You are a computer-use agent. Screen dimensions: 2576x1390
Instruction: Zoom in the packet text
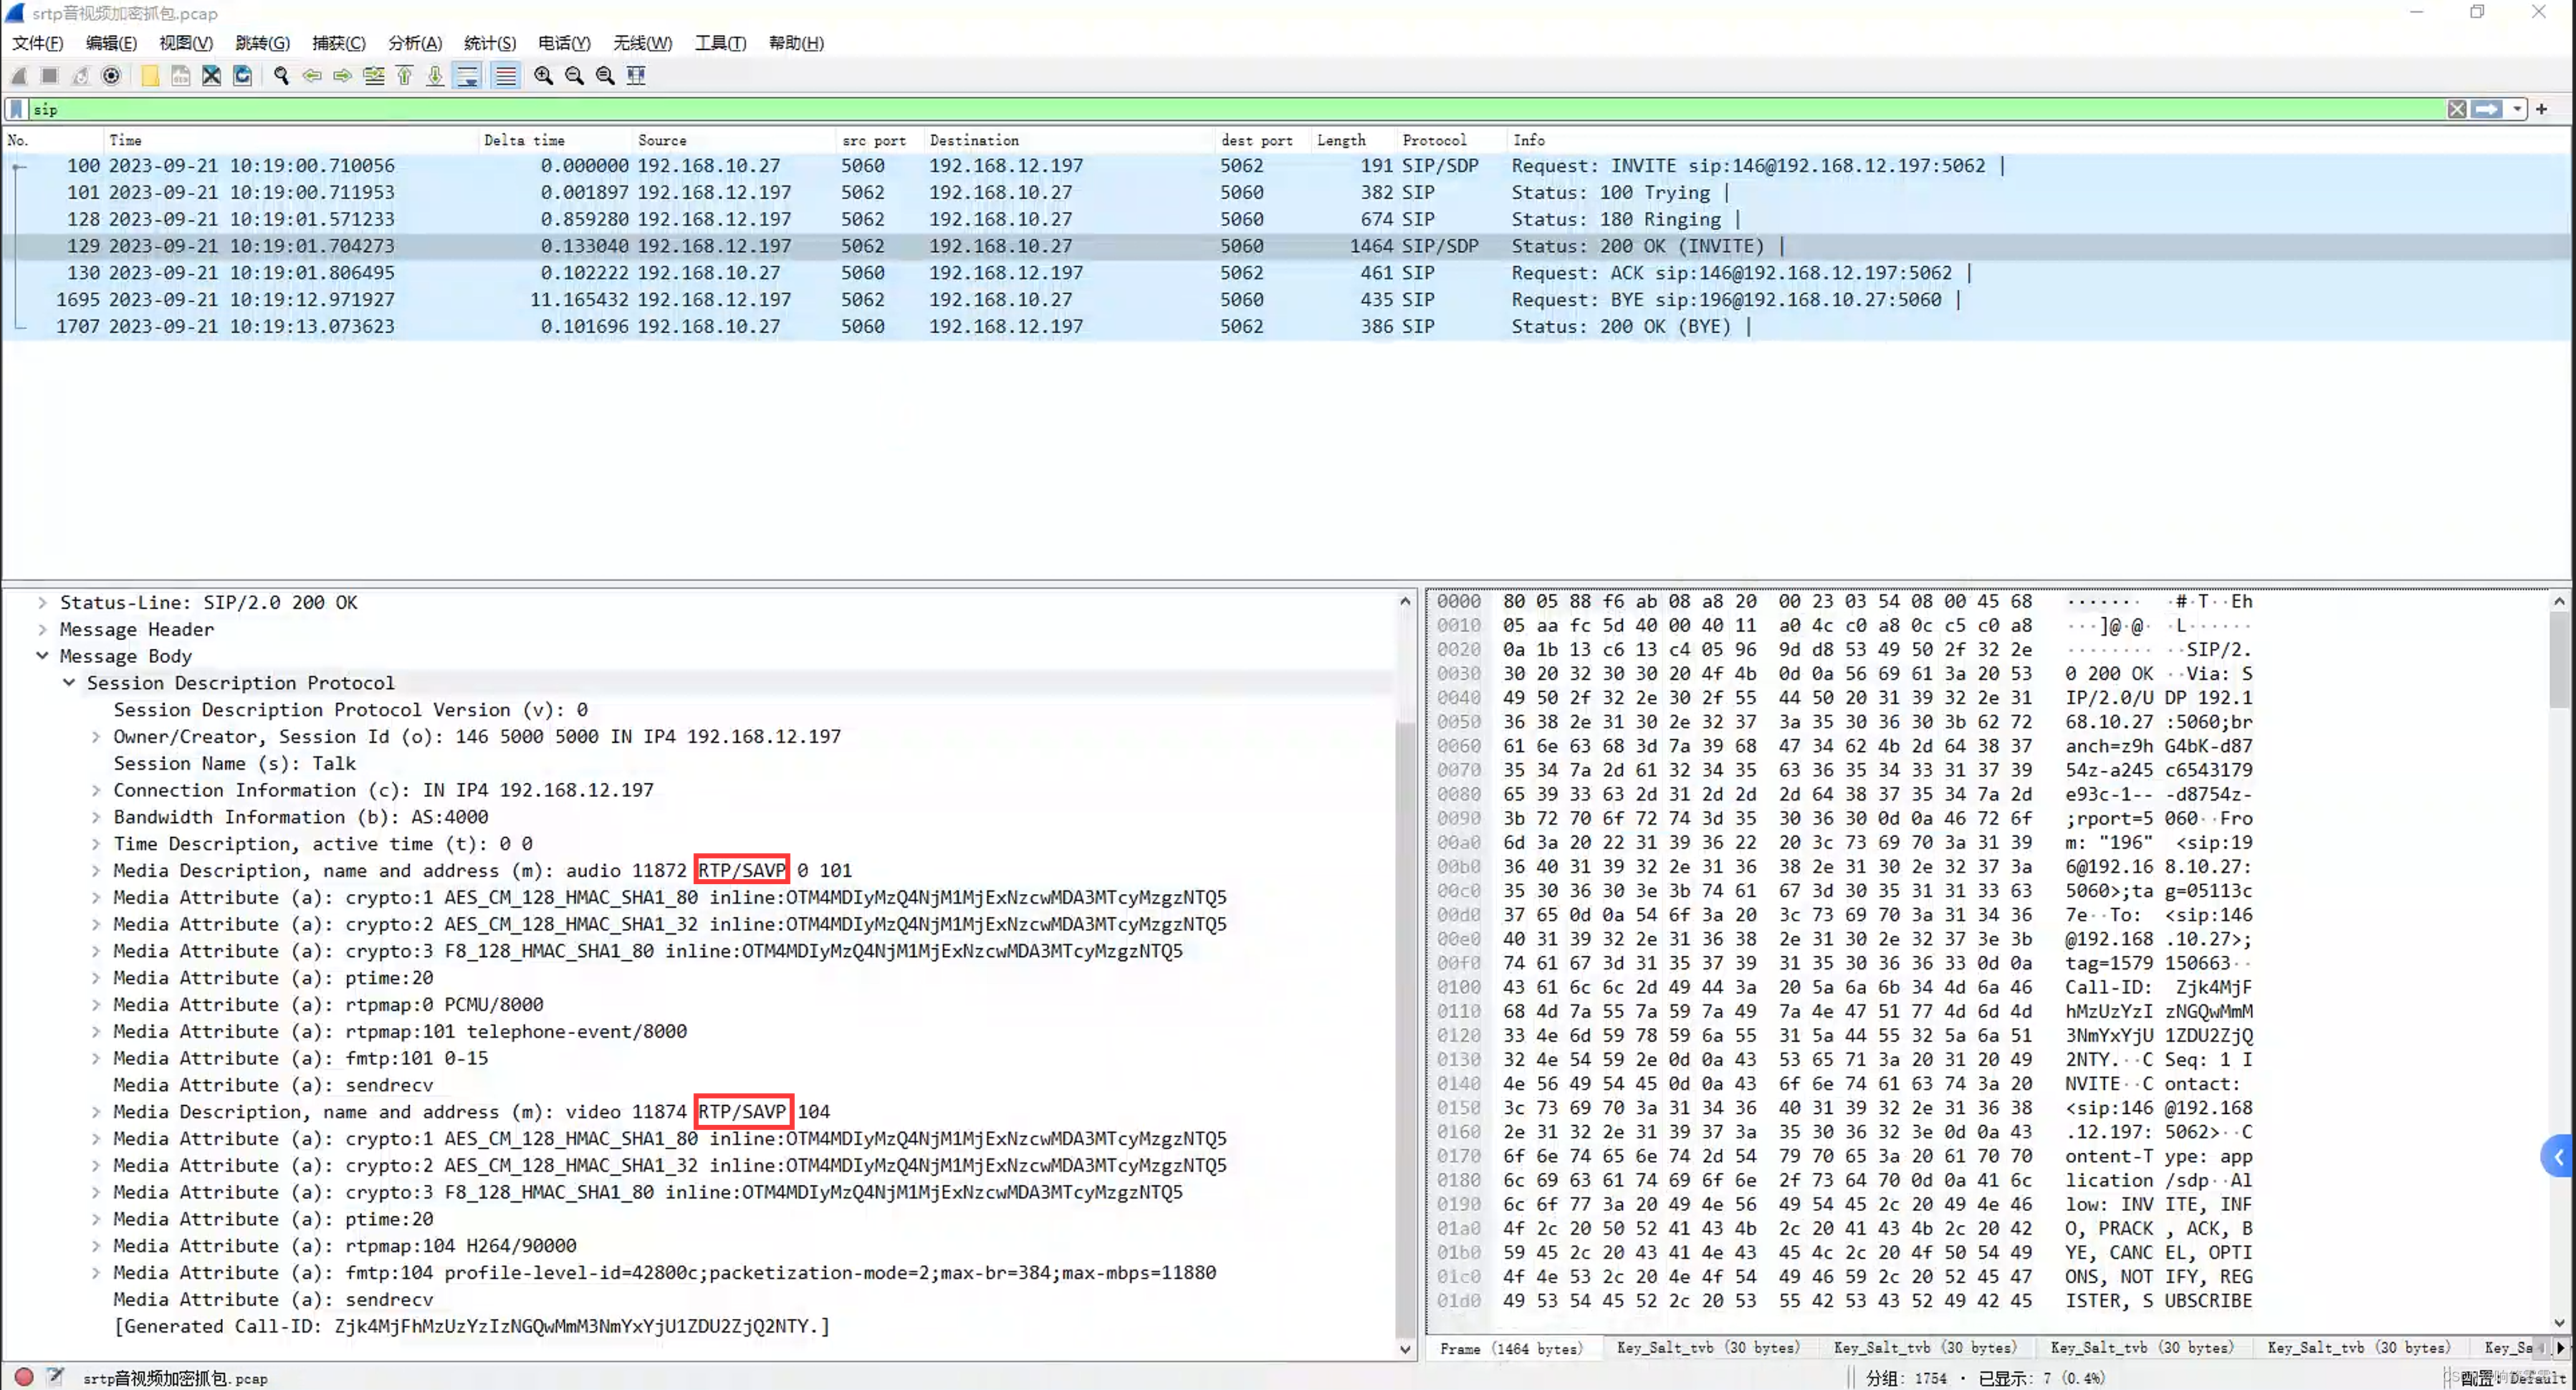click(x=544, y=75)
